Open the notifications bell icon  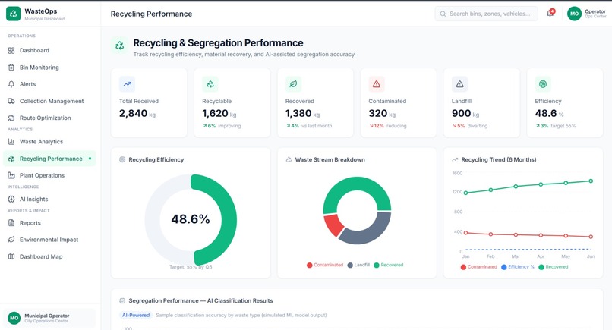tap(550, 14)
